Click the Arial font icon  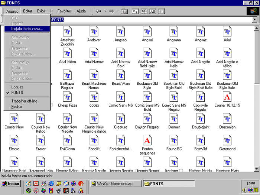point(227,32)
